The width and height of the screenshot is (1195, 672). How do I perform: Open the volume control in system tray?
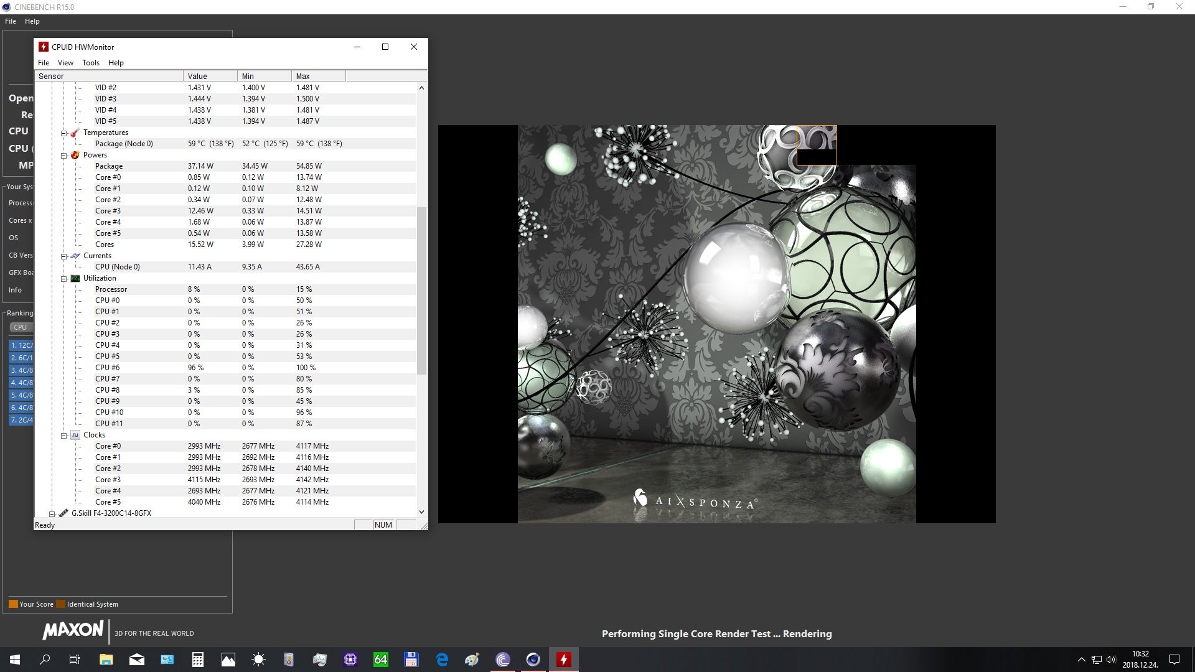pyautogui.click(x=1111, y=660)
